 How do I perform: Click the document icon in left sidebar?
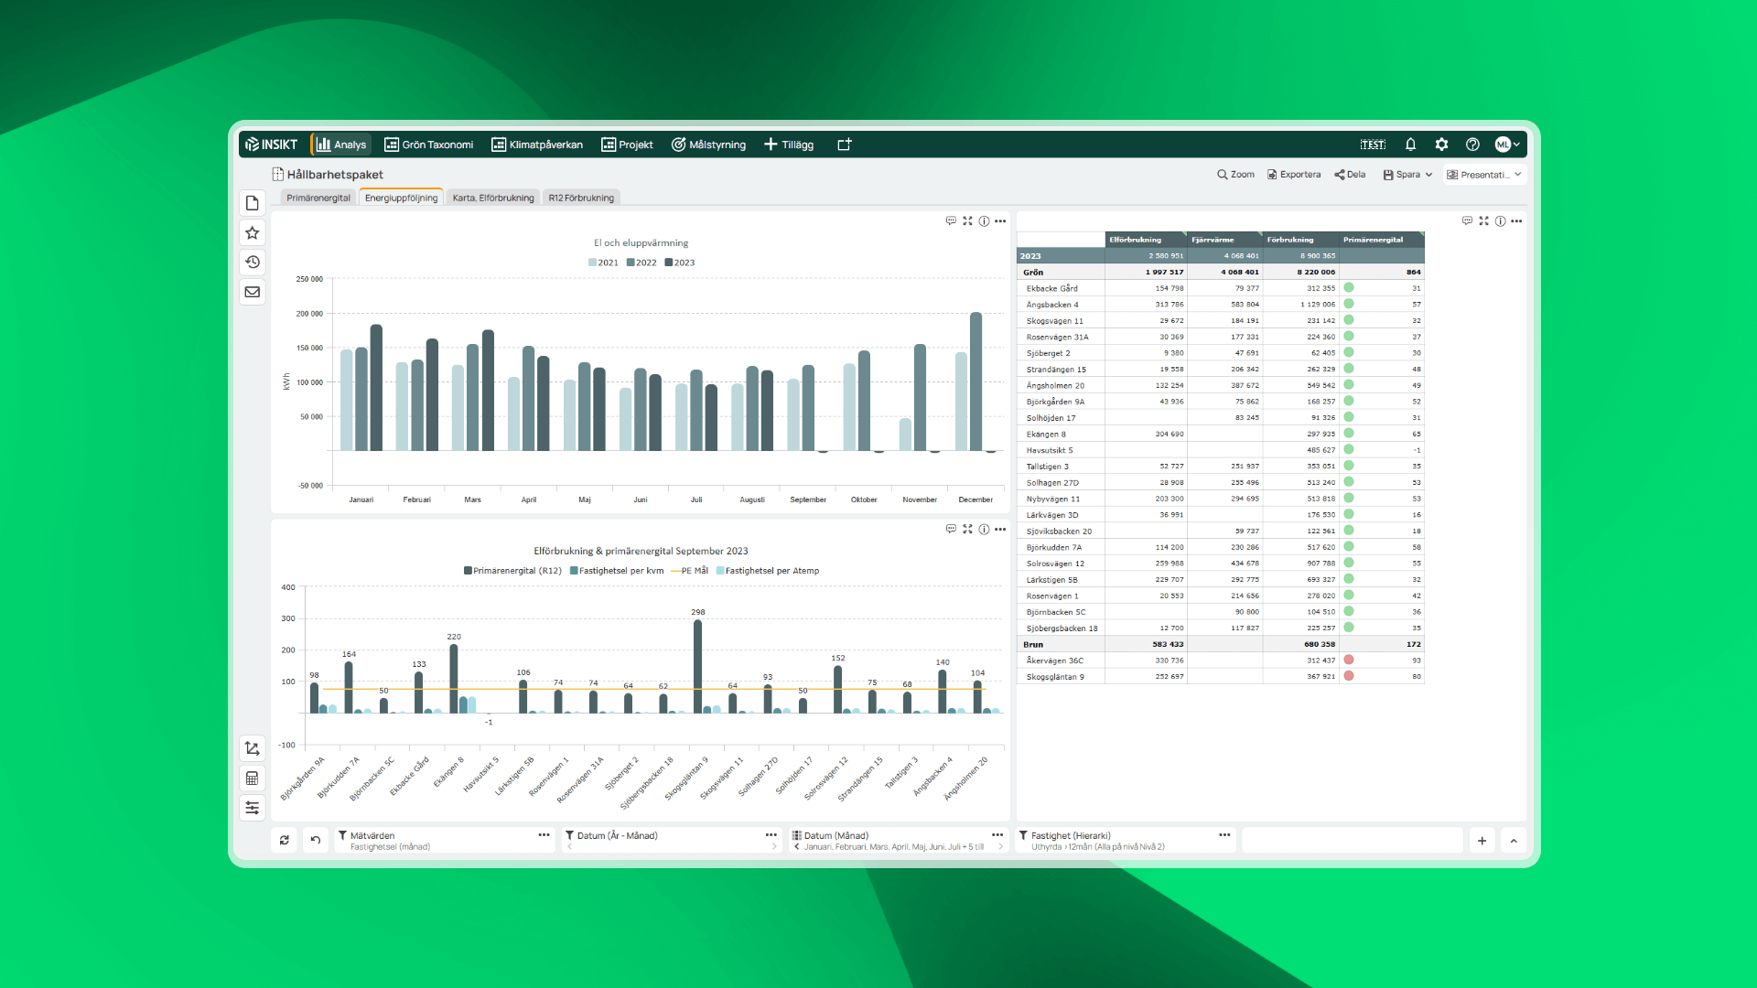point(253,203)
